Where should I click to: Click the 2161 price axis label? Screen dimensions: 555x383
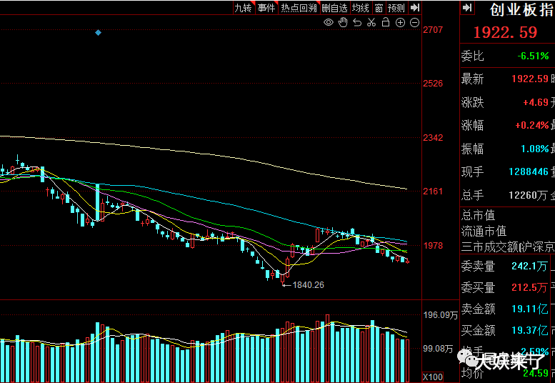[x=433, y=191]
